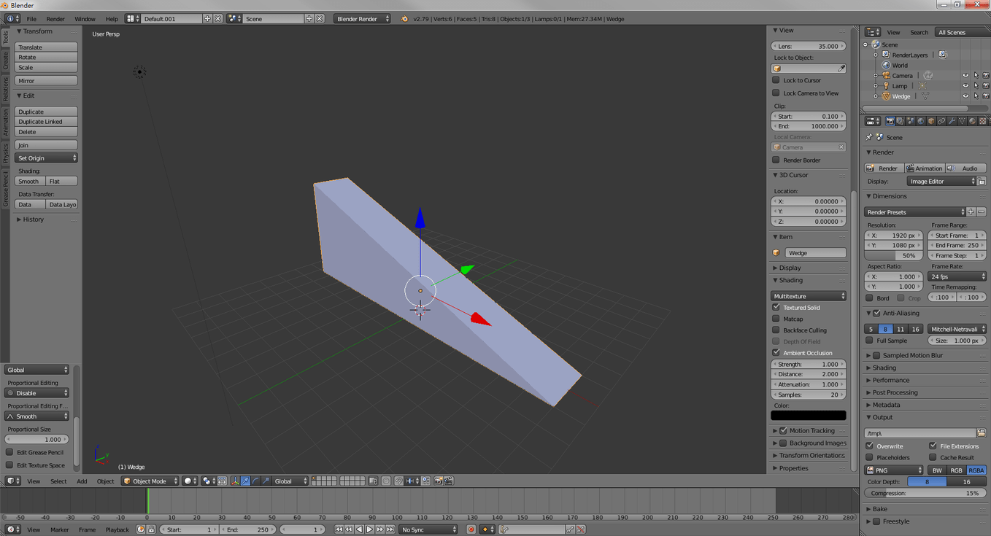Image resolution: width=991 pixels, height=536 pixels.
Task: Enable the Lock to Cursor checkbox
Action: tap(776, 80)
